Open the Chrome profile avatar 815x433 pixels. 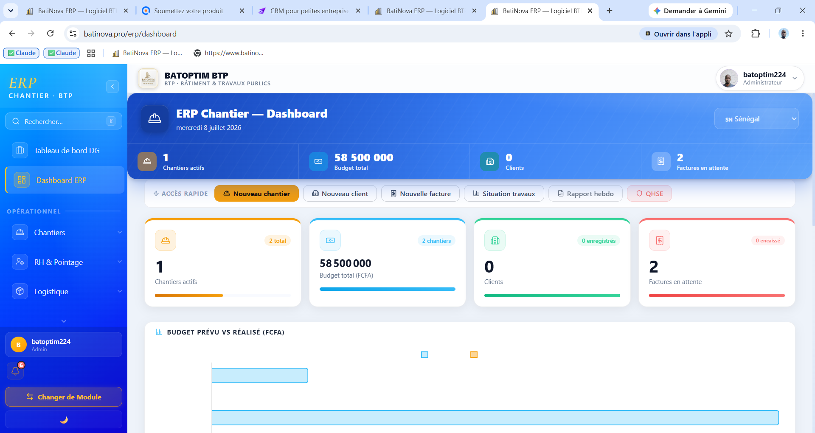[784, 34]
